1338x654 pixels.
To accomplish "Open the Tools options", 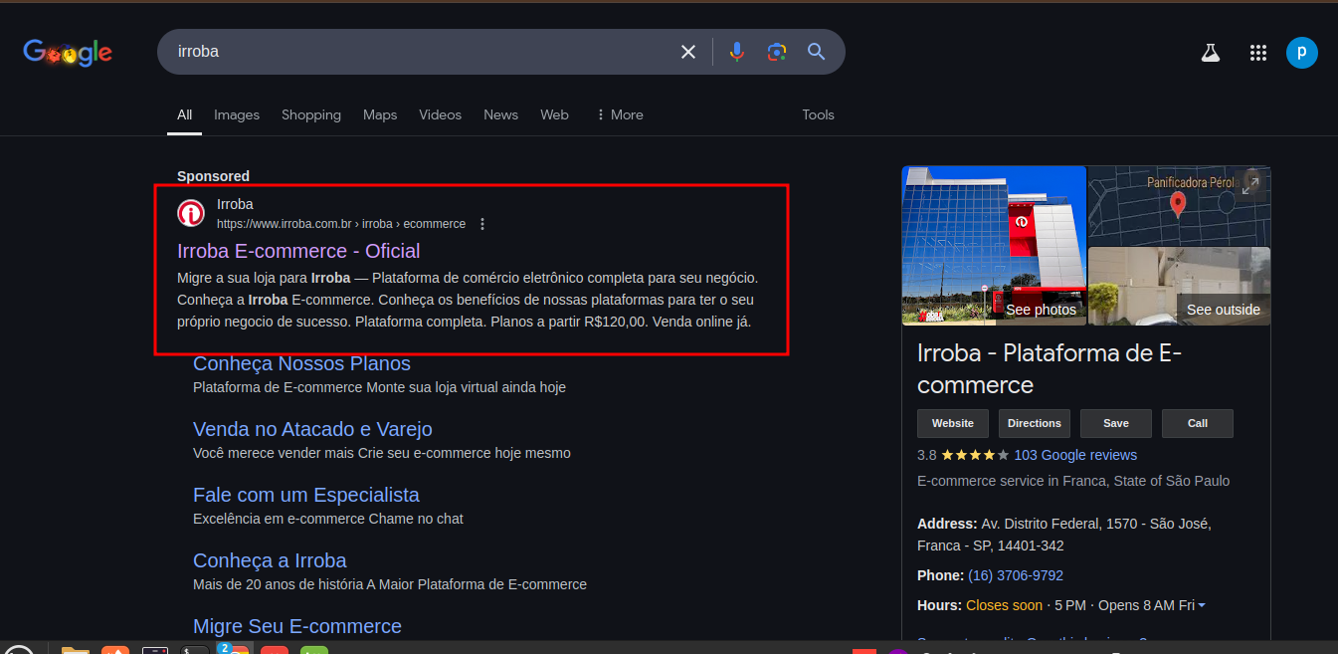I will 819,114.
